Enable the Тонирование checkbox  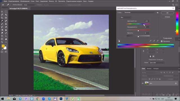coord(162,38)
